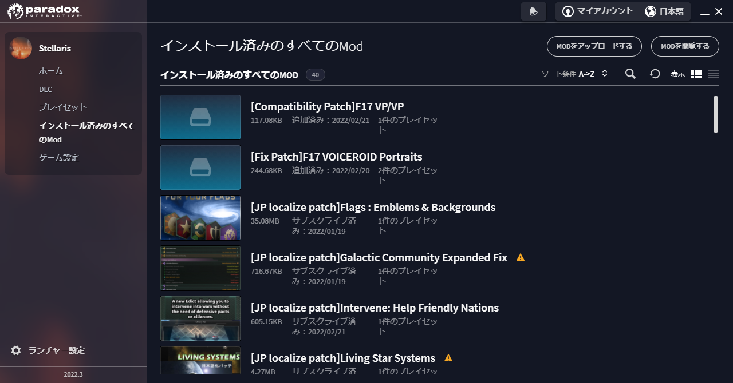Open the プレイセット section
This screenshot has height=383, width=733.
(63, 107)
